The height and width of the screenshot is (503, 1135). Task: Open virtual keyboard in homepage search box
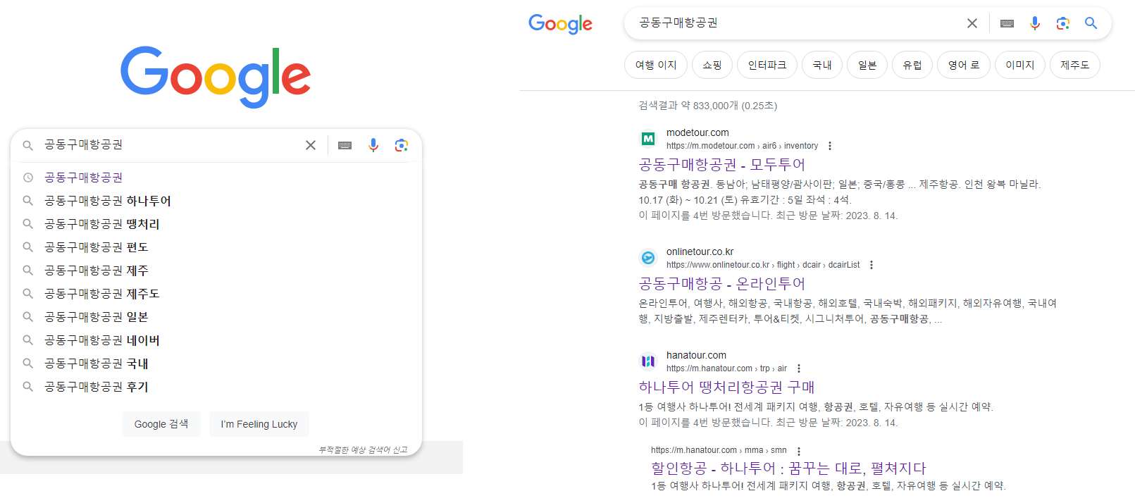pyautogui.click(x=345, y=145)
